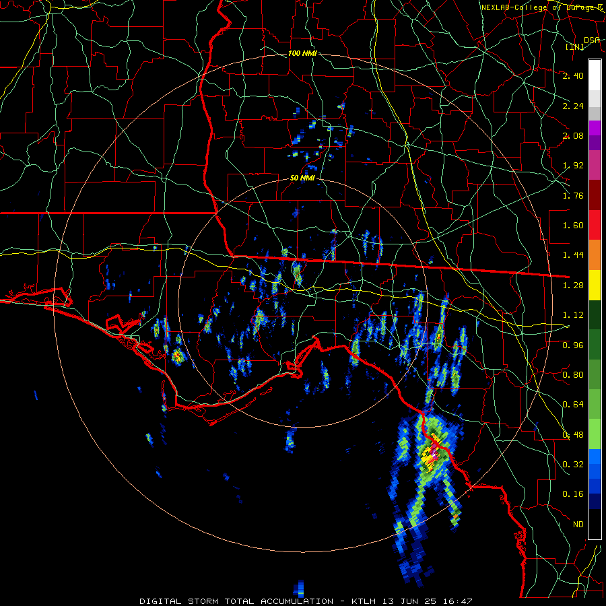606x606 pixels.
Task: Pick the white swatch atop the color scale
Action: coord(595,75)
